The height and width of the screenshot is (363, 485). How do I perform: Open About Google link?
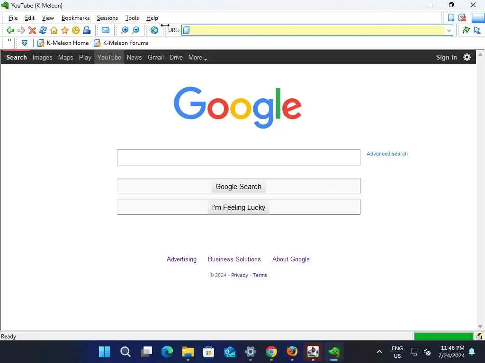[x=291, y=259]
